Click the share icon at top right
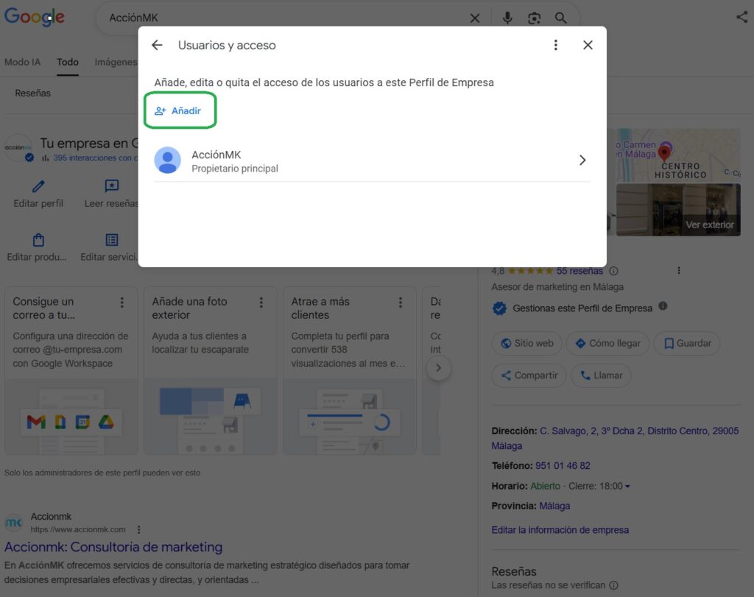754x597 pixels. pyautogui.click(x=741, y=18)
